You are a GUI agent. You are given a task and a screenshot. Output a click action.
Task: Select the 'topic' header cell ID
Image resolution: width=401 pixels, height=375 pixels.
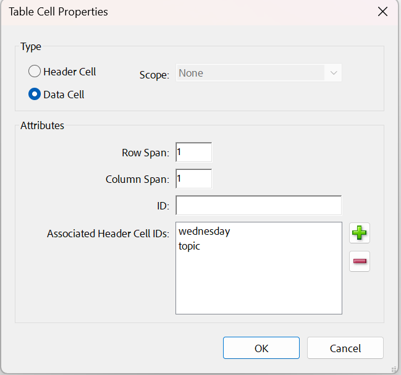pos(189,246)
